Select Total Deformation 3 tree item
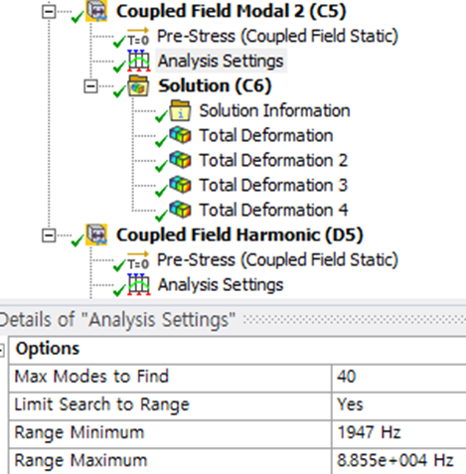Image resolution: width=466 pixels, height=474 pixels. coord(273,185)
